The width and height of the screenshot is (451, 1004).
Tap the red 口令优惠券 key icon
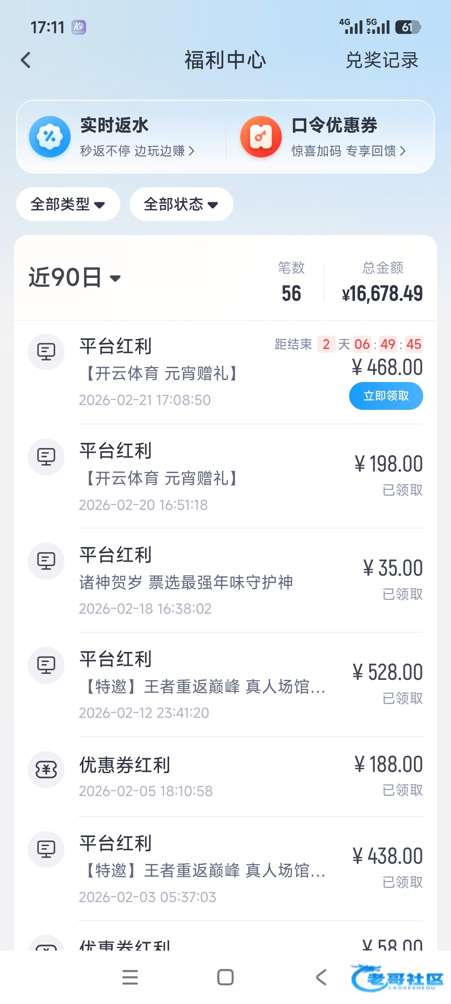pyautogui.click(x=260, y=137)
